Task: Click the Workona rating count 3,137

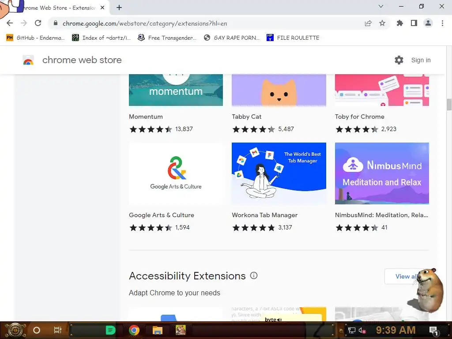Action: coord(285,228)
